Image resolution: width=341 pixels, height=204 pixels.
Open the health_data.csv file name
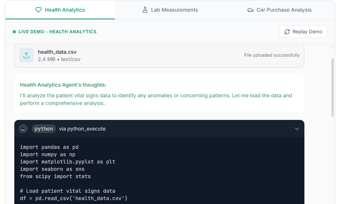point(57,52)
